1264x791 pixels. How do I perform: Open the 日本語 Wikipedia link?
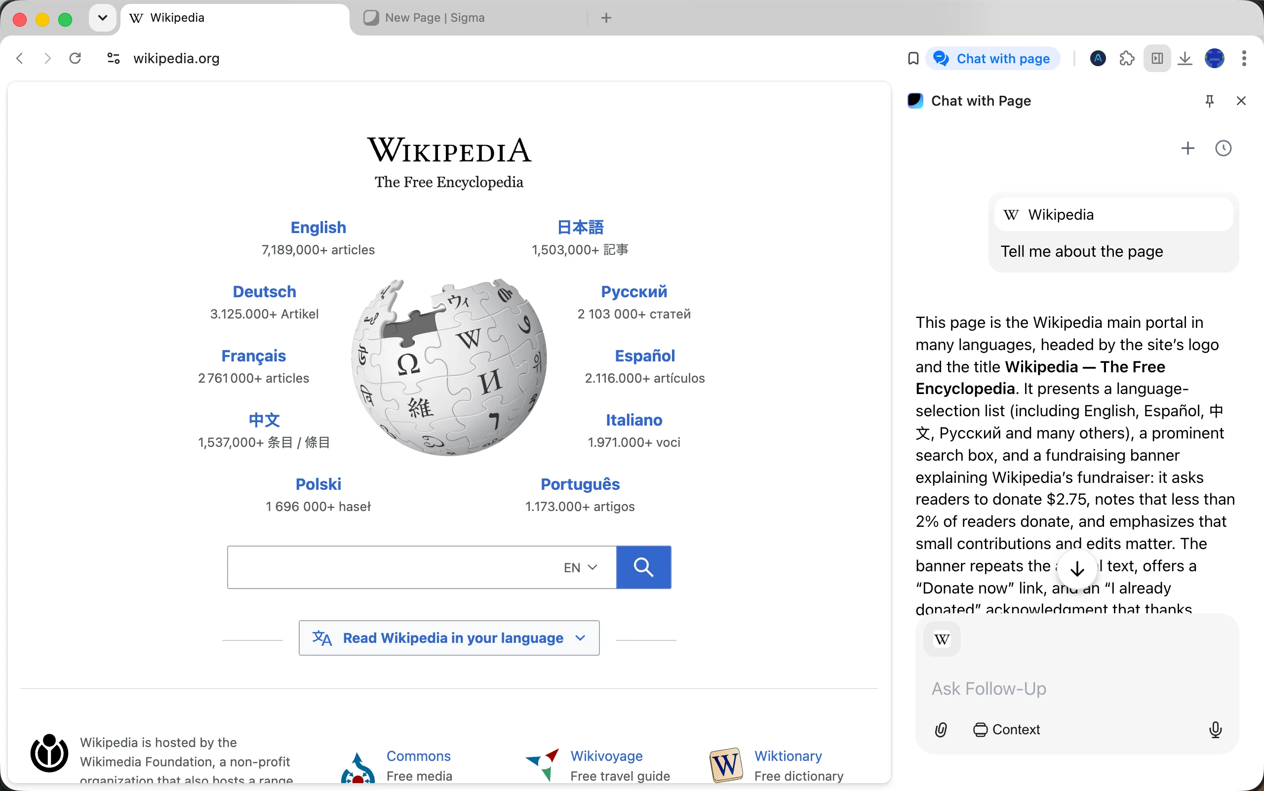[x=580, y=228]
